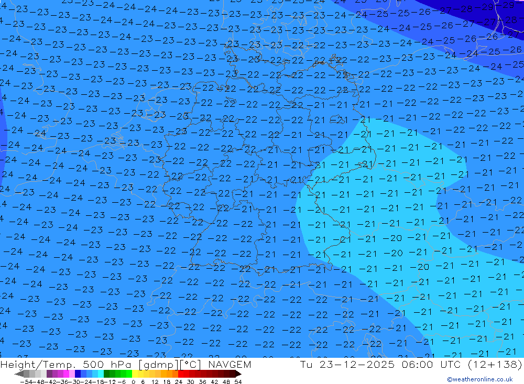Click the '-12' label under the color scale
This screenshot has width=524, height=384.
[x=110, y=382]
